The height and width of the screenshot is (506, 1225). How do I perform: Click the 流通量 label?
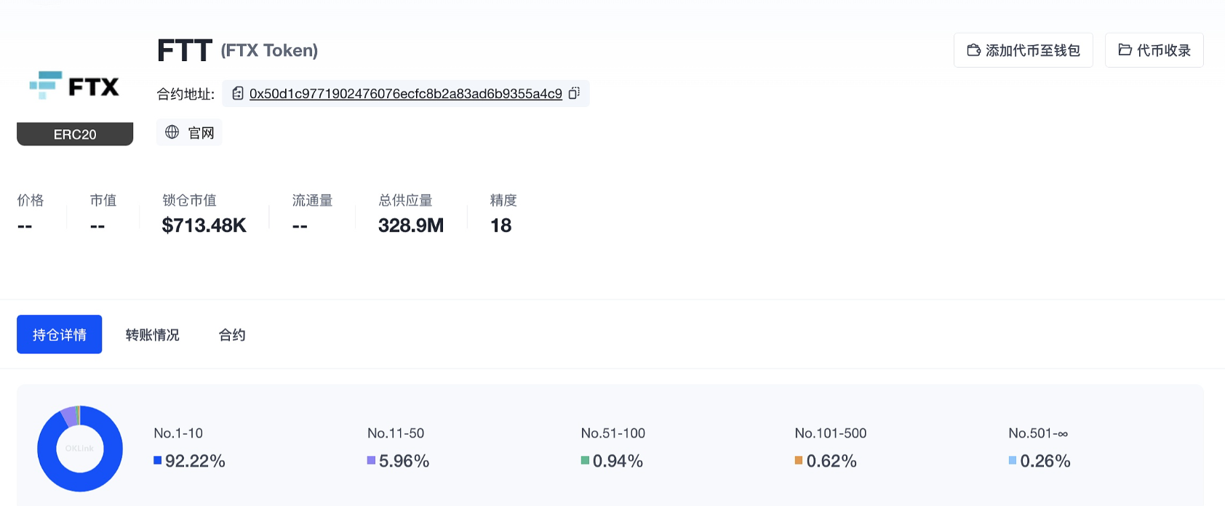[x=312, y=200]
